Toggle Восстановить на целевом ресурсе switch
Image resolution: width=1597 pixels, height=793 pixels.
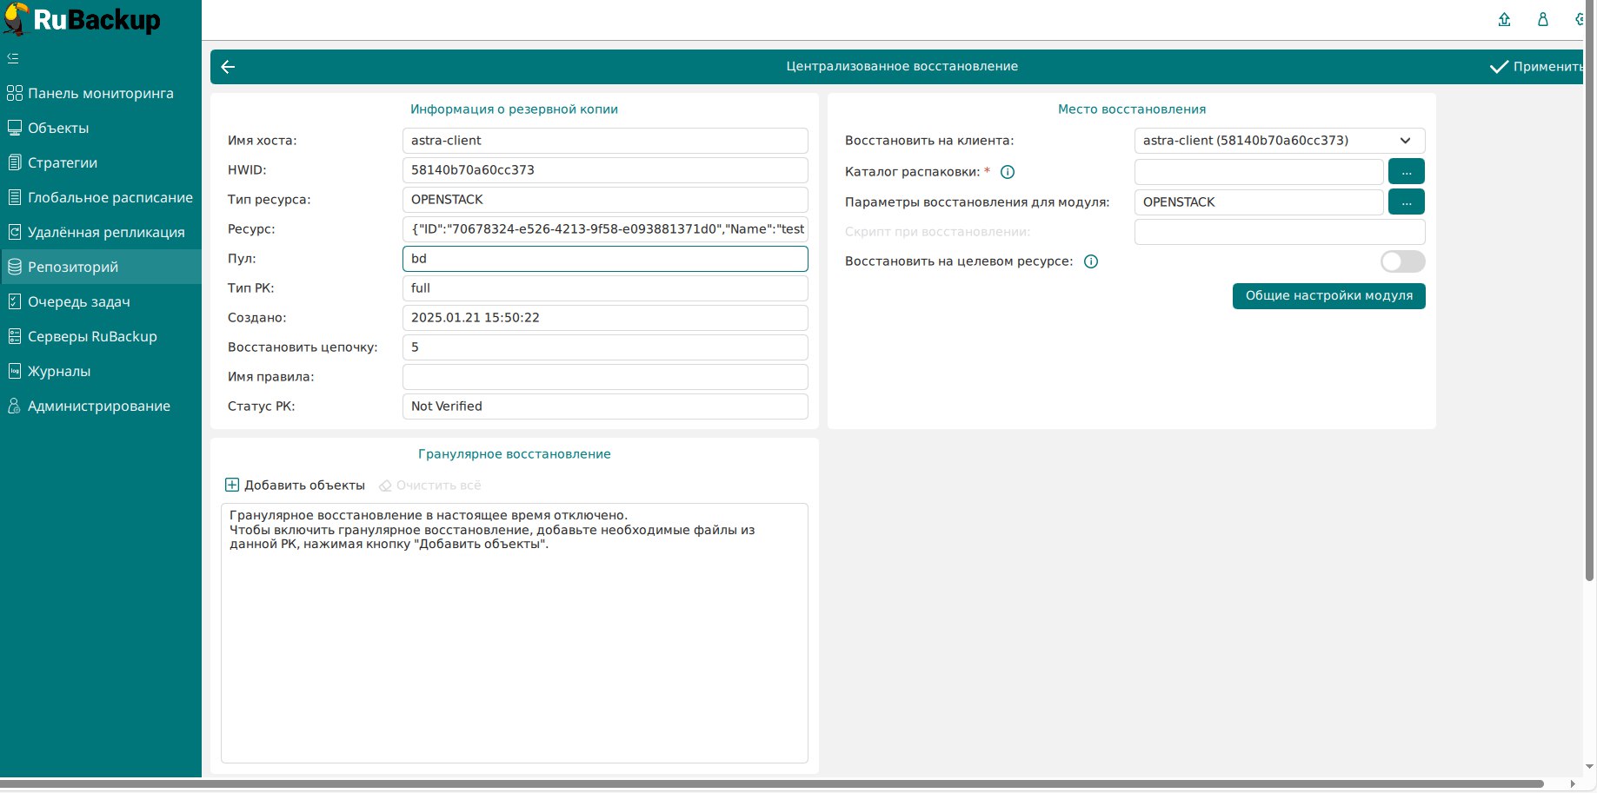[1402, 261]
